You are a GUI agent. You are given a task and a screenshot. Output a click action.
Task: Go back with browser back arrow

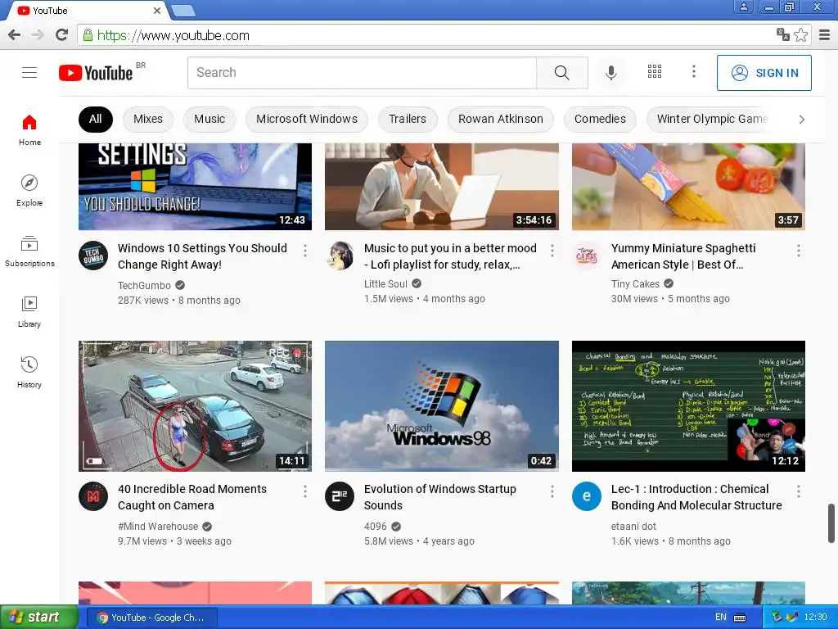pyautogui.click(x=15, y=35)
